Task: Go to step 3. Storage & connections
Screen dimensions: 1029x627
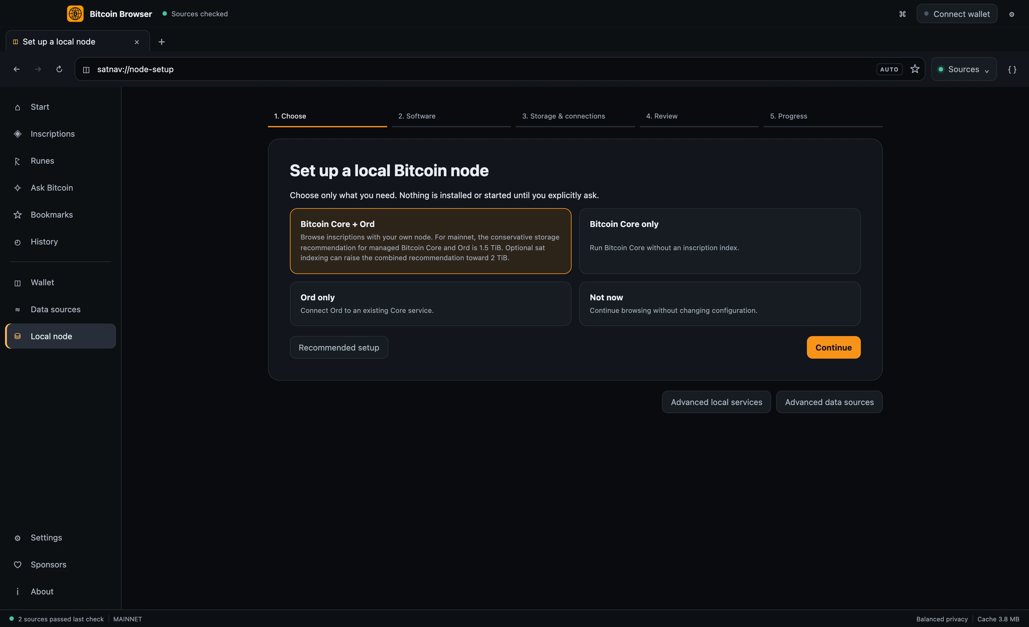Action: [x=575, y=117]
